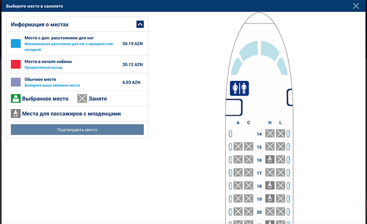The width and height of the screenshot is (367, 224).
Task: Click the Приоритетный выход link text
Action: (43, 67)
